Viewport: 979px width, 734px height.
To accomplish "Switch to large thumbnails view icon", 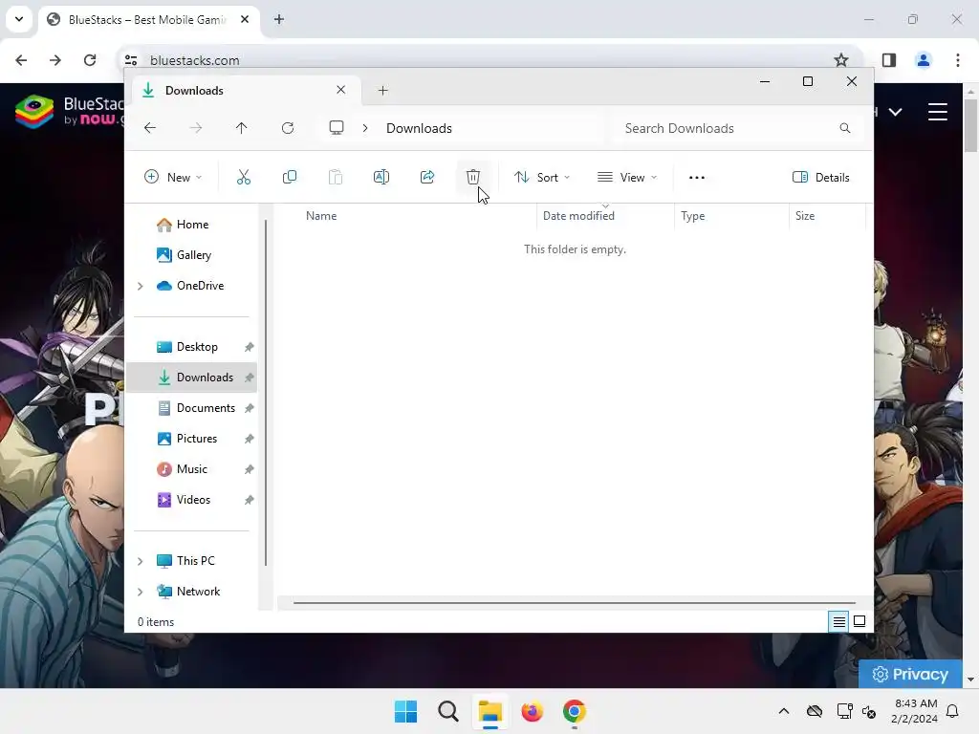I will pyautogui.click(x=859, y=621).
